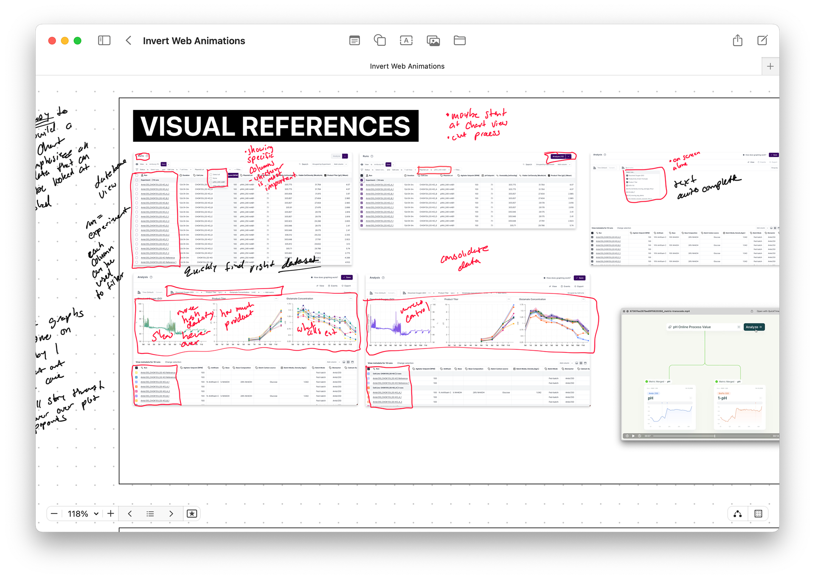Add a new tab with plus button

tap(770, 66)
